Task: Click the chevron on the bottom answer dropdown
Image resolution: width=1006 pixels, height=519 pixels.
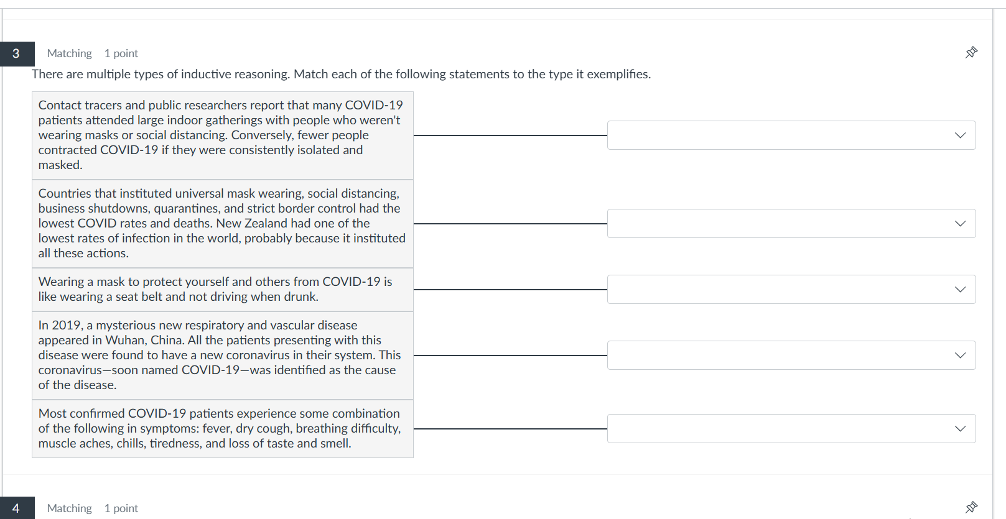Action: (x=960, y=428)
